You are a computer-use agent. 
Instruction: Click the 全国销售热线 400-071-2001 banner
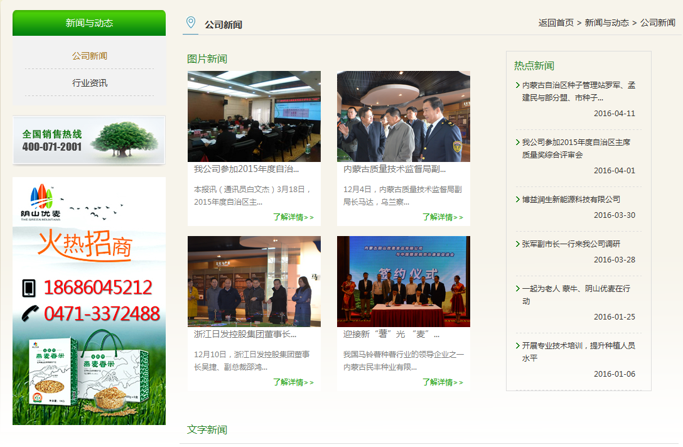89,139
